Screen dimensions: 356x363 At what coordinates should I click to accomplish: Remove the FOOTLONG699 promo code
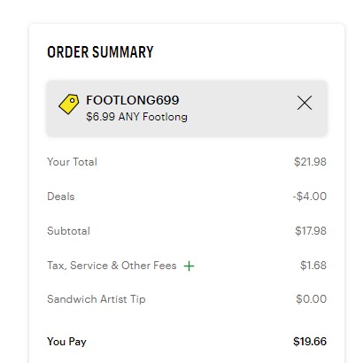(x=305, y=103)
